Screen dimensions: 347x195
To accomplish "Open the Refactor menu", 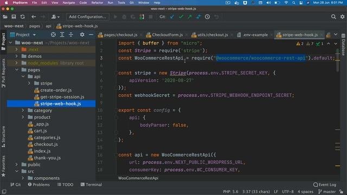I will 97,3.
